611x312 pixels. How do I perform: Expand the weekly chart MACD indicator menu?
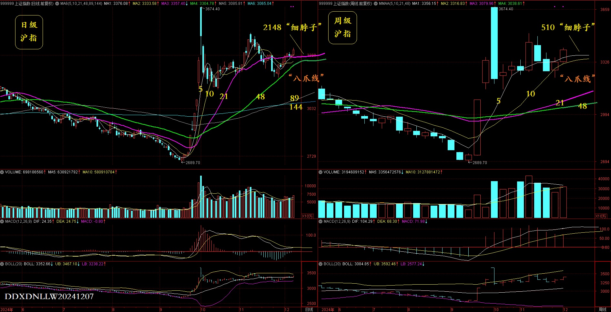click(321, 221)
